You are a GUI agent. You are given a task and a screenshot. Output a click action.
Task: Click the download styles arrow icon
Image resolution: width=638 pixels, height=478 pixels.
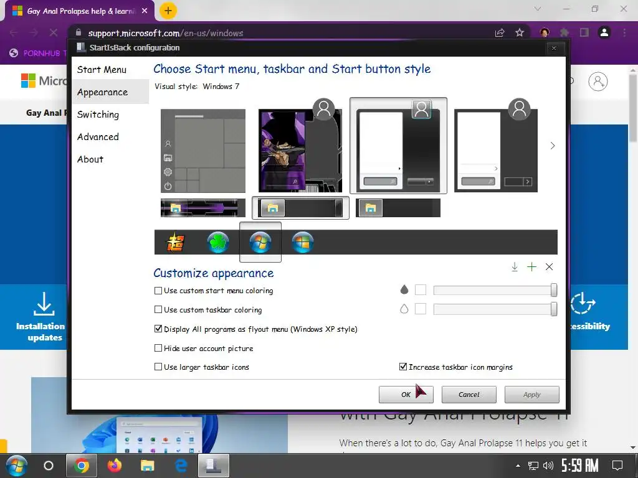[x=514, y=266]
